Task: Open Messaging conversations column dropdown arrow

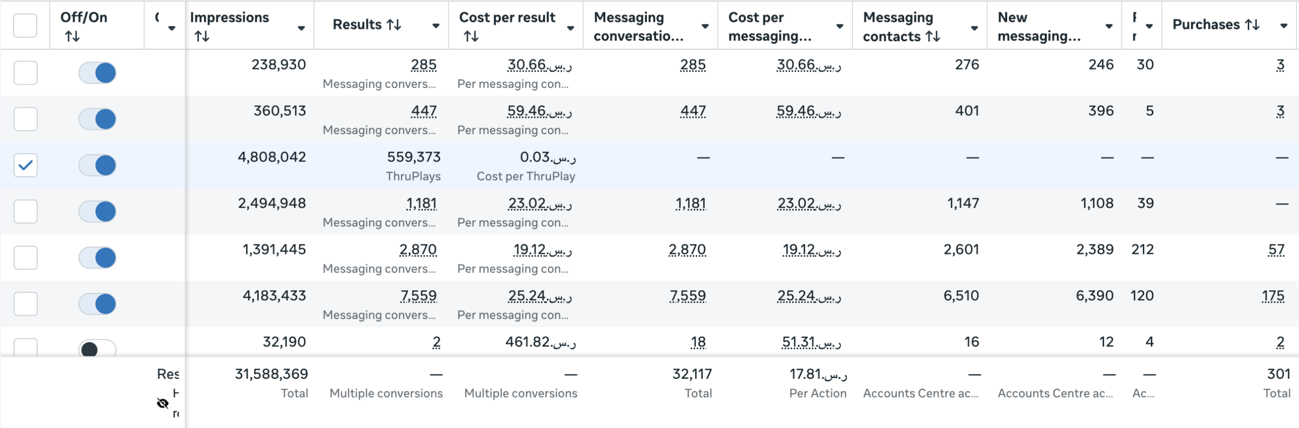Action: [705, 26]
